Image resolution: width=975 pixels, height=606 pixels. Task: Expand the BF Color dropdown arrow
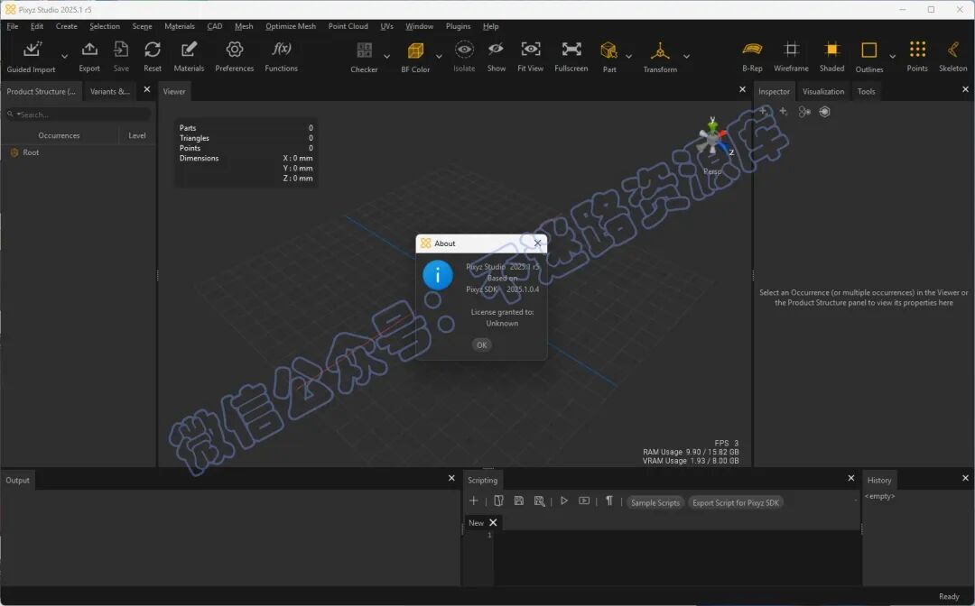tap(439, 57)
